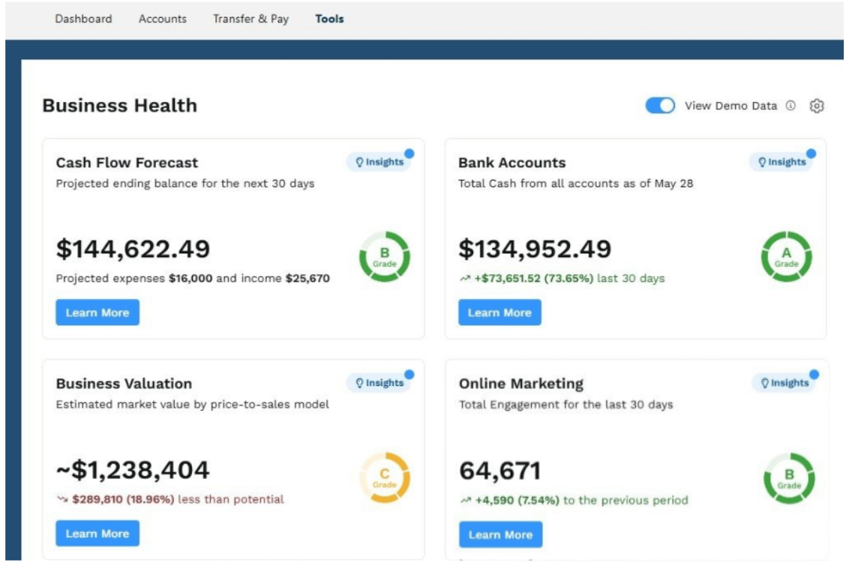Go to the Accounts tab

(x=163, y=19)
